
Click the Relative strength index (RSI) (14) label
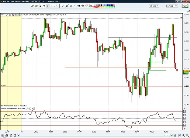click(x=13, y=109)
